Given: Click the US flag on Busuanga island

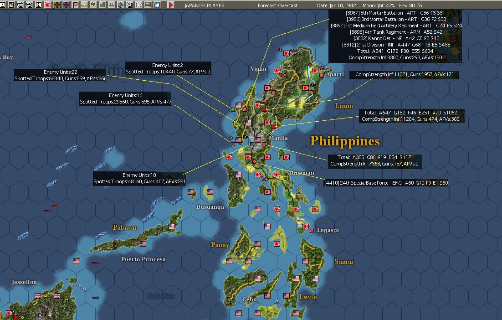Looking at the screenshot, I should pyautogui.click(x=210, y=192).
